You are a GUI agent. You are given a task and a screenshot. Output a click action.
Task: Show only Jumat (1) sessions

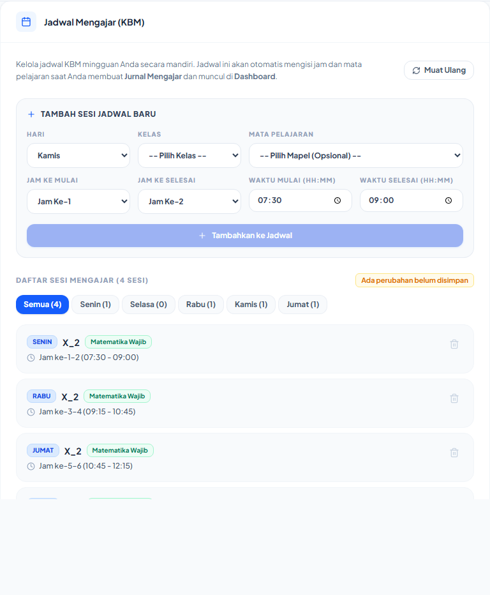[x=302, y=305]
